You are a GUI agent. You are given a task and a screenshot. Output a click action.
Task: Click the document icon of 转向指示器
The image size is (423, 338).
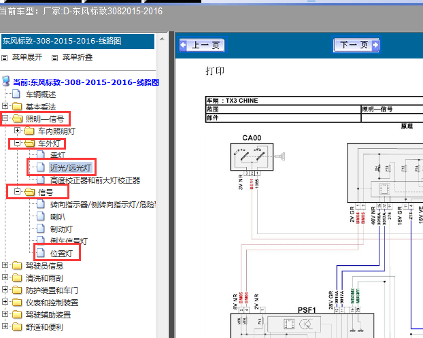41,204
